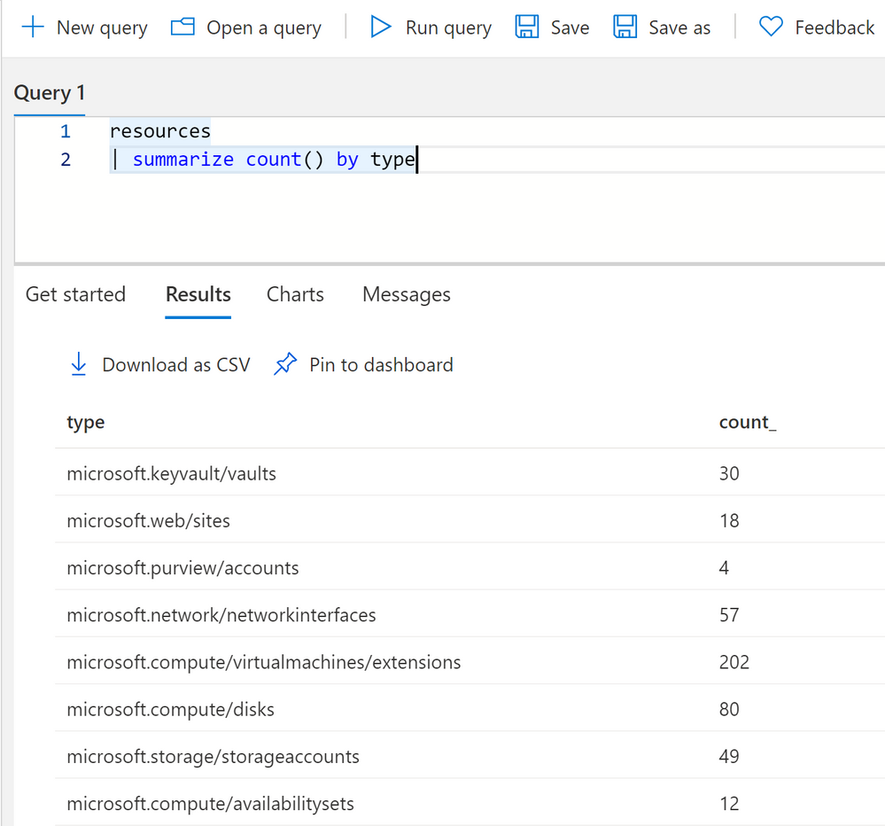885x826 pixels.
Task: Click count value 18
Action: 729,520
